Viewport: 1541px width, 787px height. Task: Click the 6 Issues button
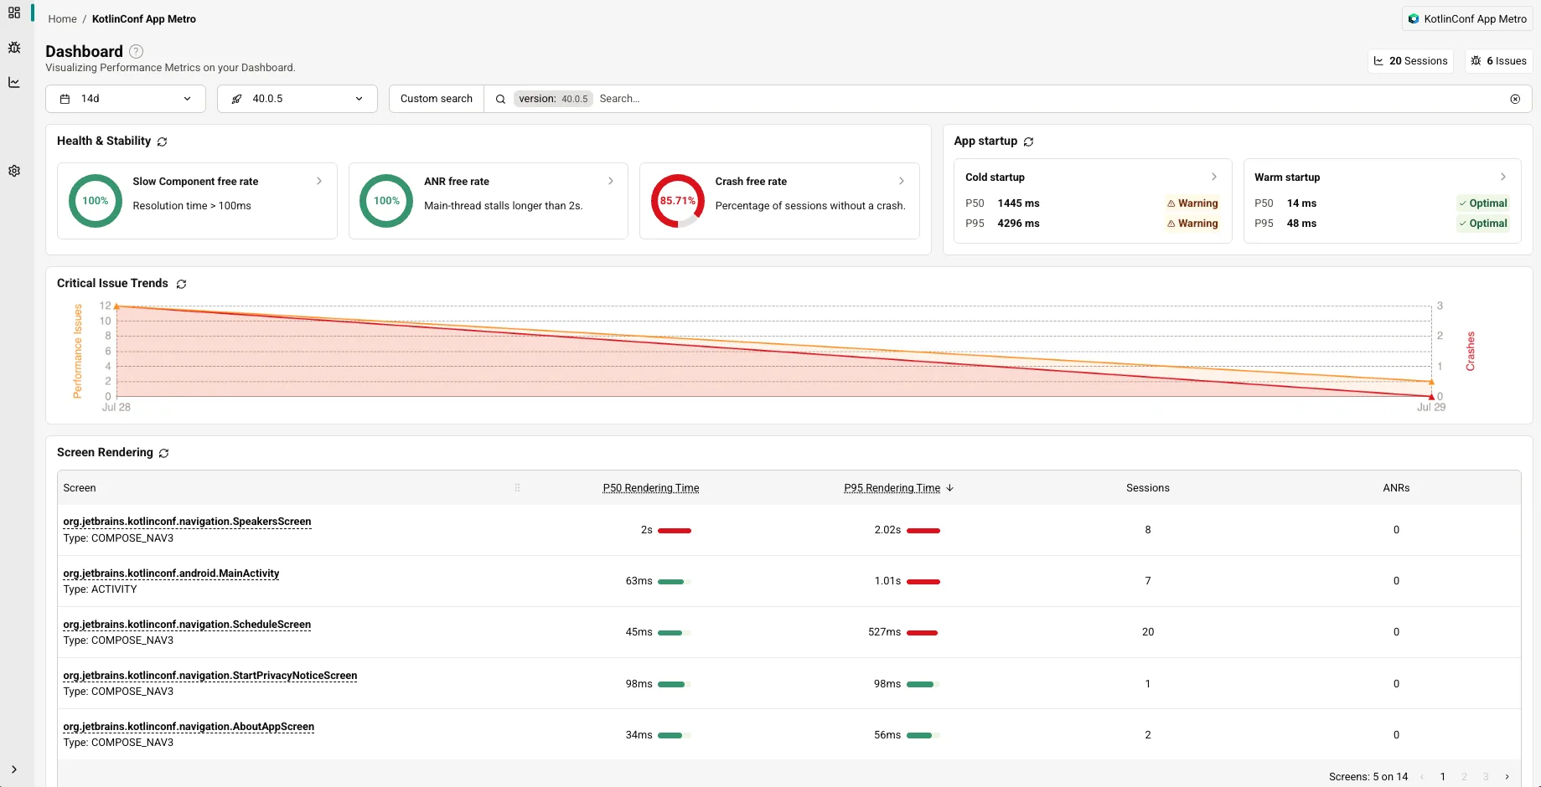(1499, 61)
